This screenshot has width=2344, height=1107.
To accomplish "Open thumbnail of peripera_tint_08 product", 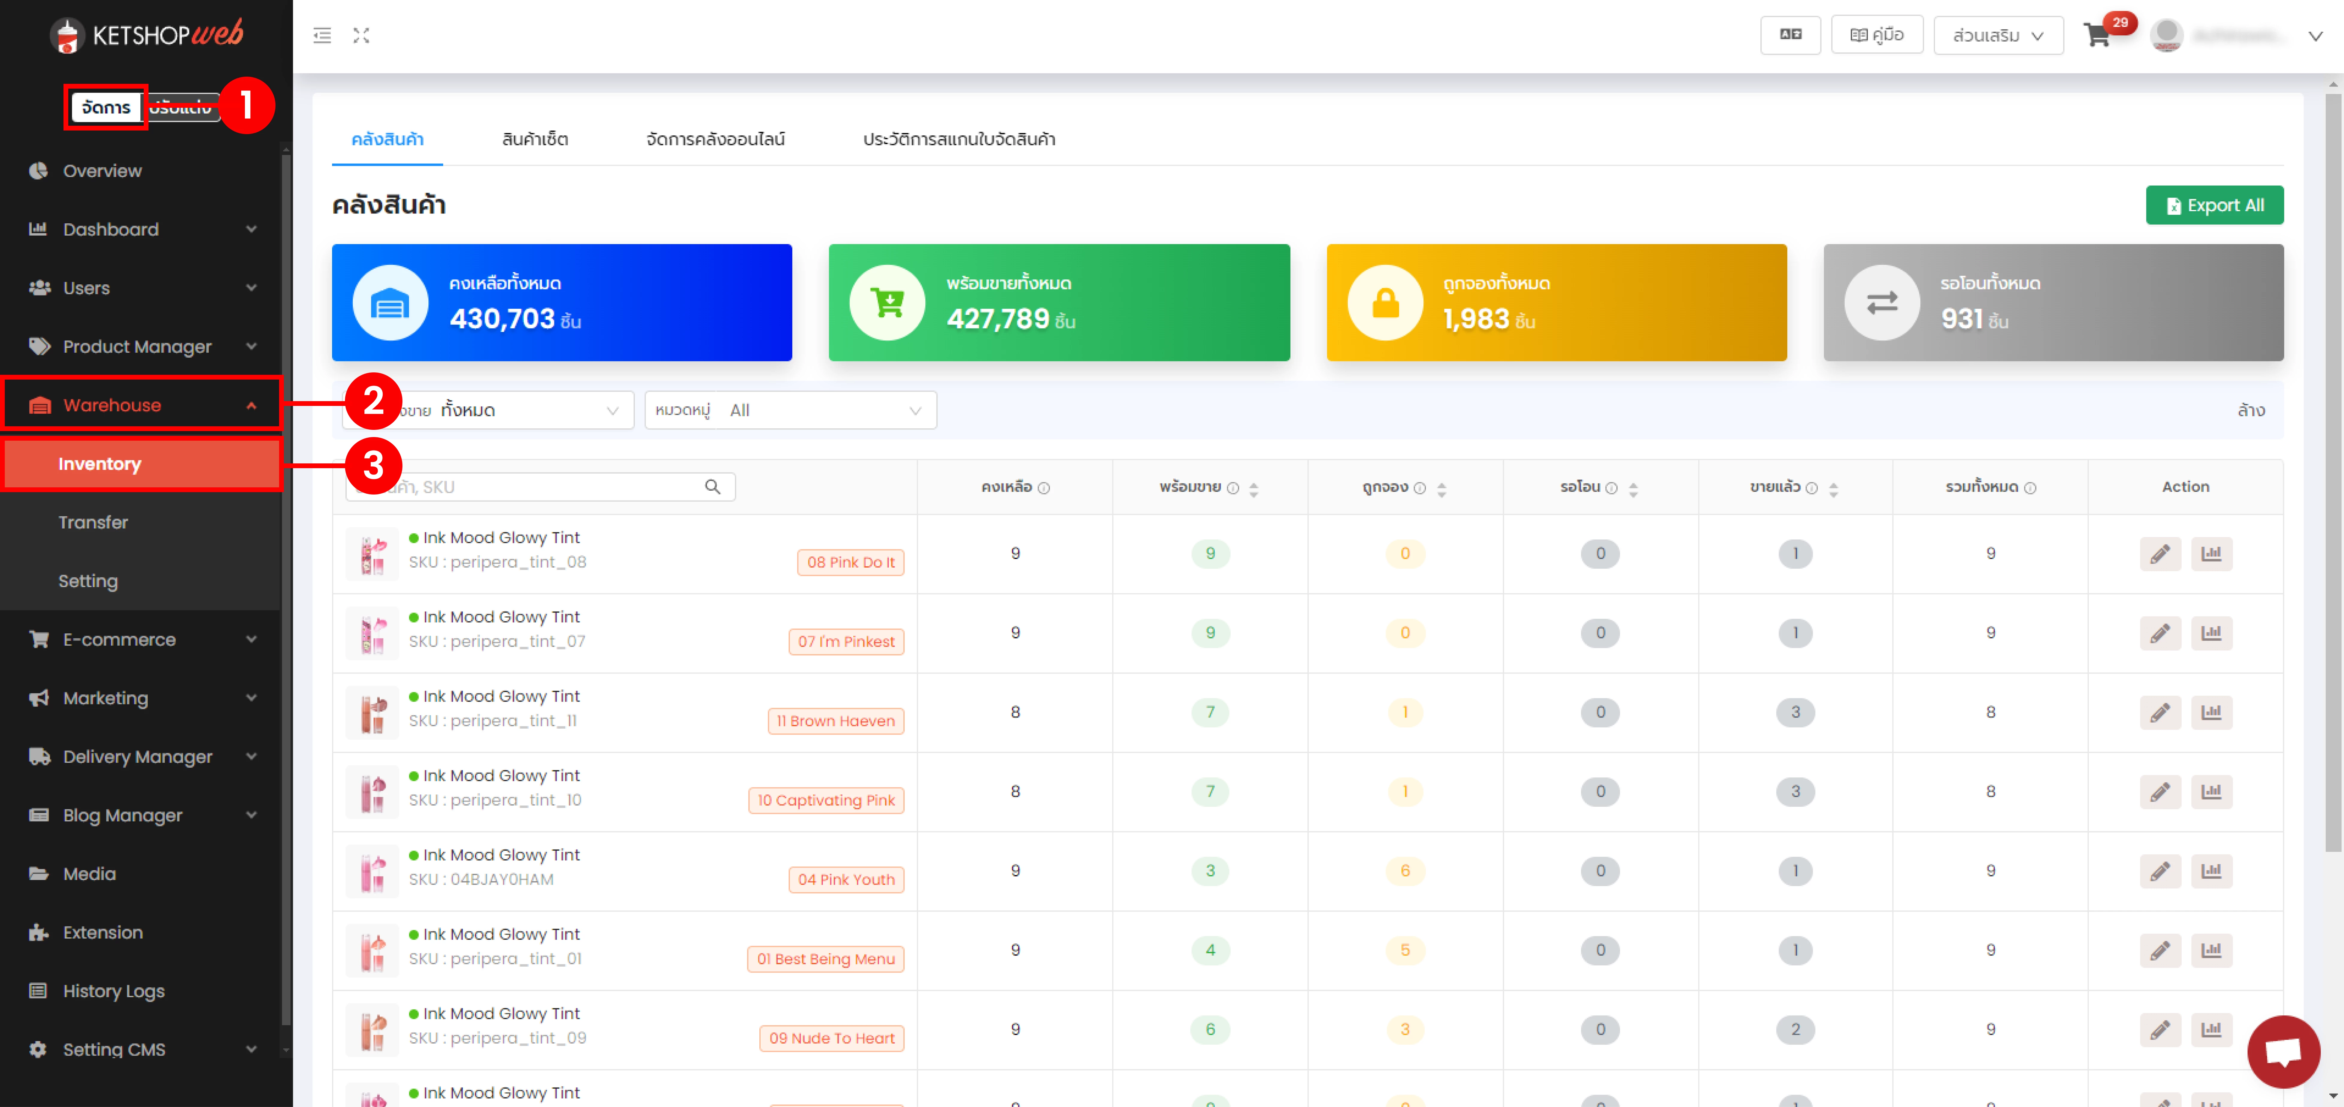I will [372, 554].
